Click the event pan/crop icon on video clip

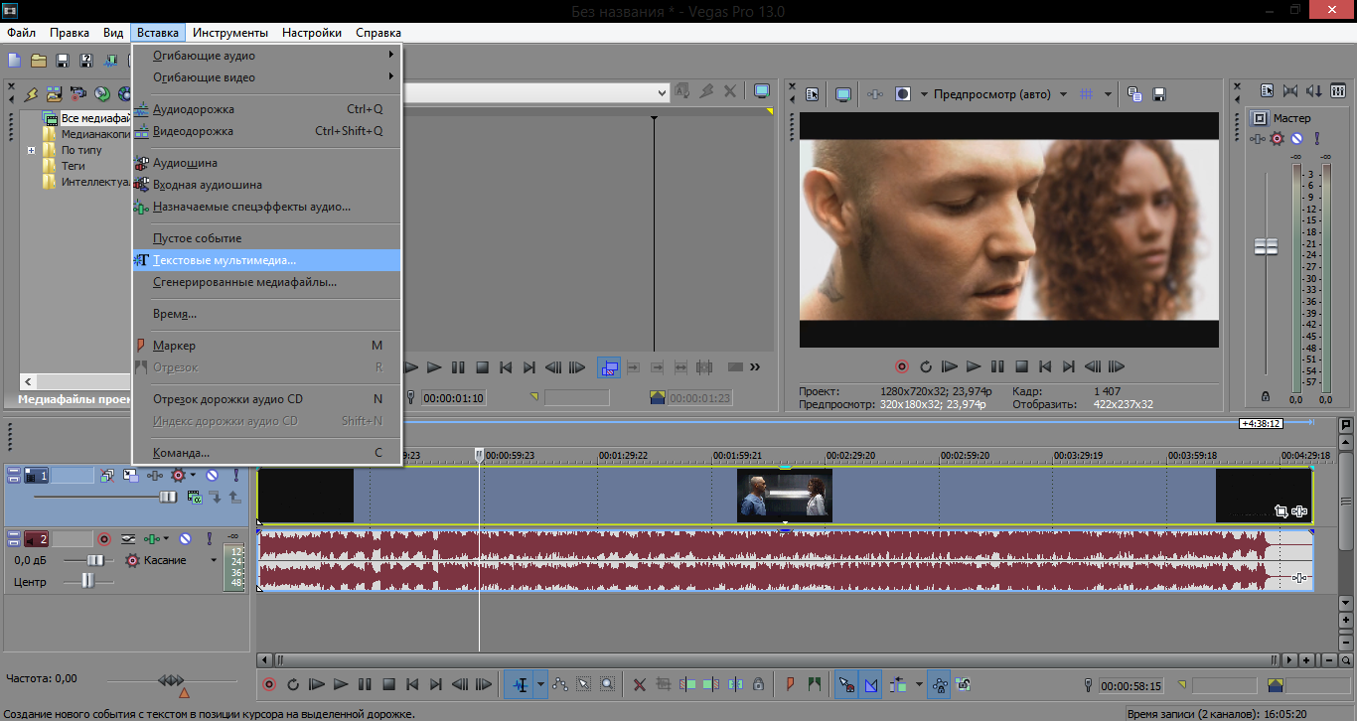pos(1282,511)
